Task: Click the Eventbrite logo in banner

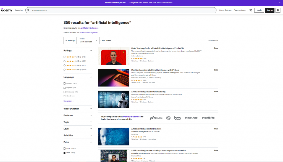Action: point(208,118)
